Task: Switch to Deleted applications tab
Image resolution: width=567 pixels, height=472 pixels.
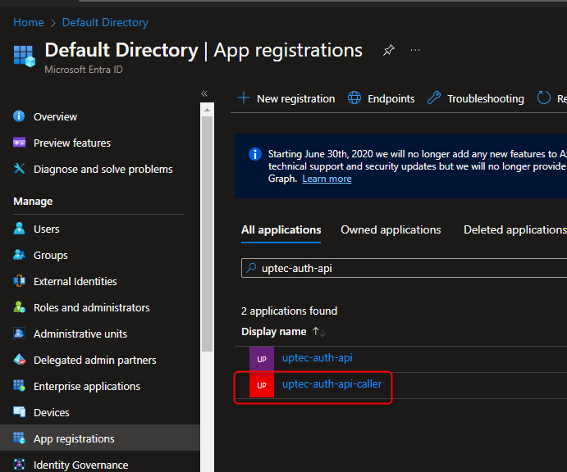Action: (x=514, y=230)
